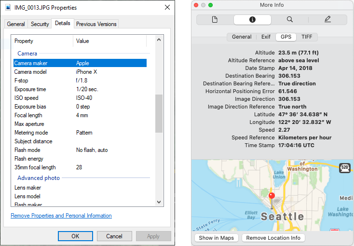Click the pencil edit icon

click(x=327, y=20)
